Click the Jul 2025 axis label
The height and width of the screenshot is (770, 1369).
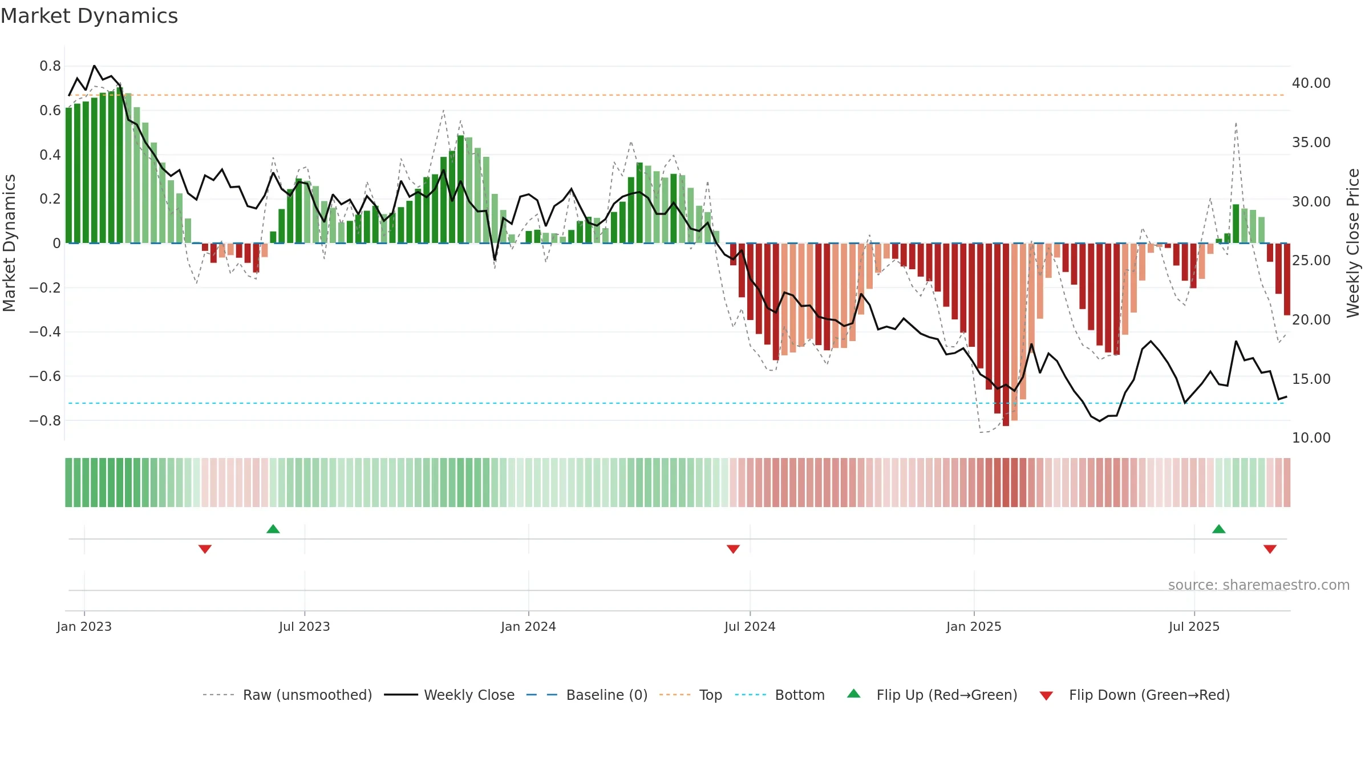(1194, 626)
